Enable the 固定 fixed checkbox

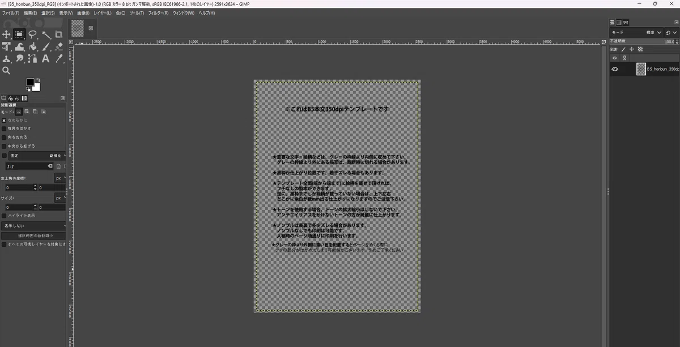pos(4,156)
